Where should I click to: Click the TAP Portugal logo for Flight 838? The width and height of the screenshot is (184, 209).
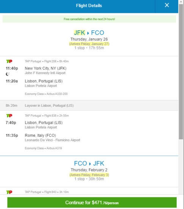pyautogui.click(x=9, y=116)
